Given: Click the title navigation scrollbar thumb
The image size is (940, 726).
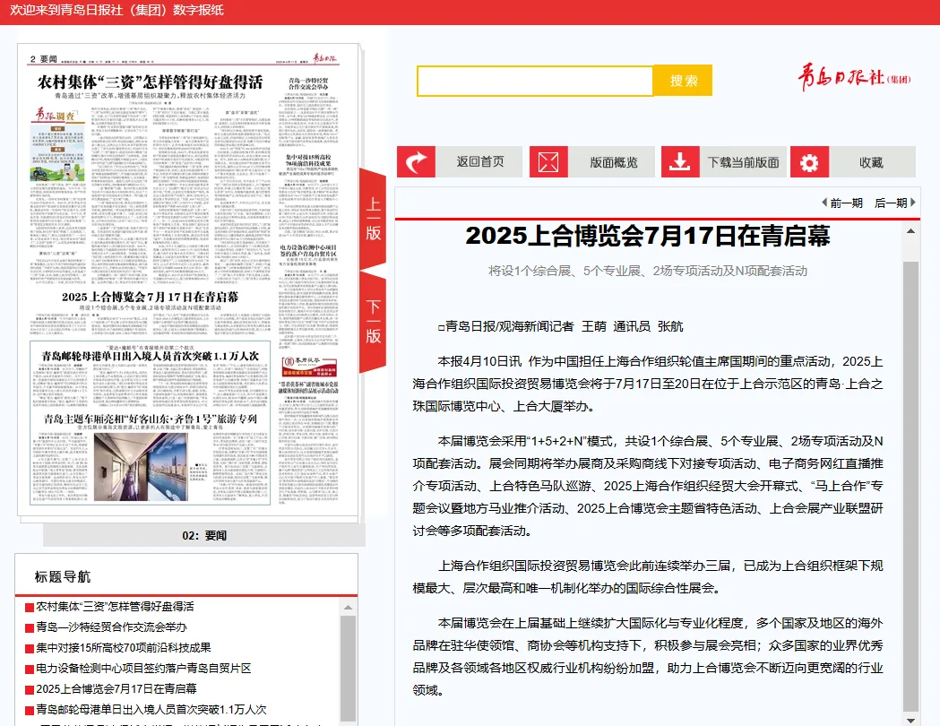Looking at the screenshot, I should pyautogui.click(x=348, y=669).
